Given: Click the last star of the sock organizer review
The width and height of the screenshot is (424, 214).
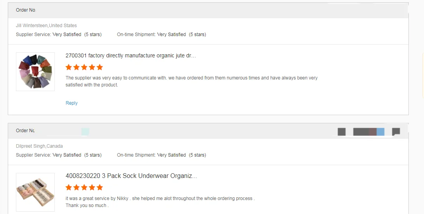Looking at the screenshot, I should [x=100, y=188].
